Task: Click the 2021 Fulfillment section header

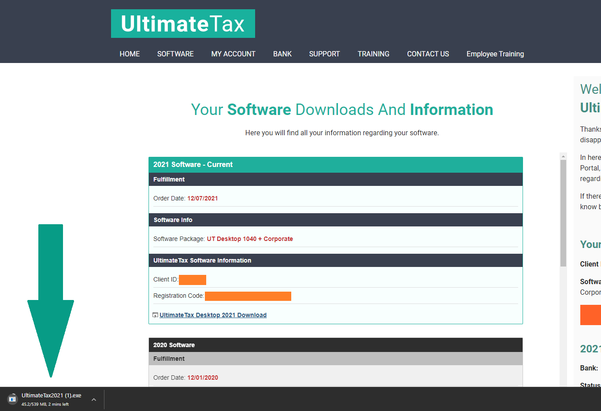Action: pyautogui.click(x=336, y=179)
